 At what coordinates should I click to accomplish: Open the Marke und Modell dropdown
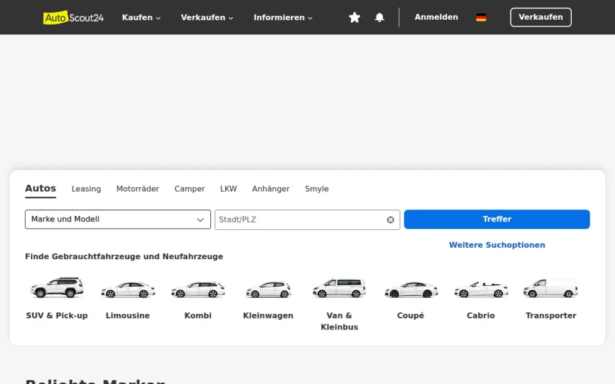click(x=118, y=220)
